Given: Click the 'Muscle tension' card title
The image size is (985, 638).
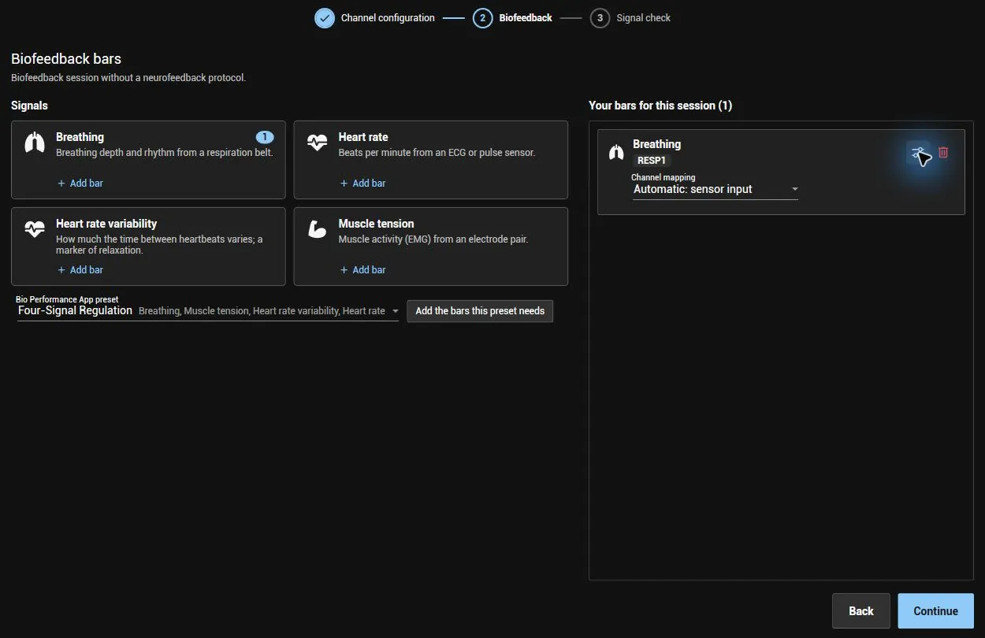Looking at the screenshot, I should [377, 224].
